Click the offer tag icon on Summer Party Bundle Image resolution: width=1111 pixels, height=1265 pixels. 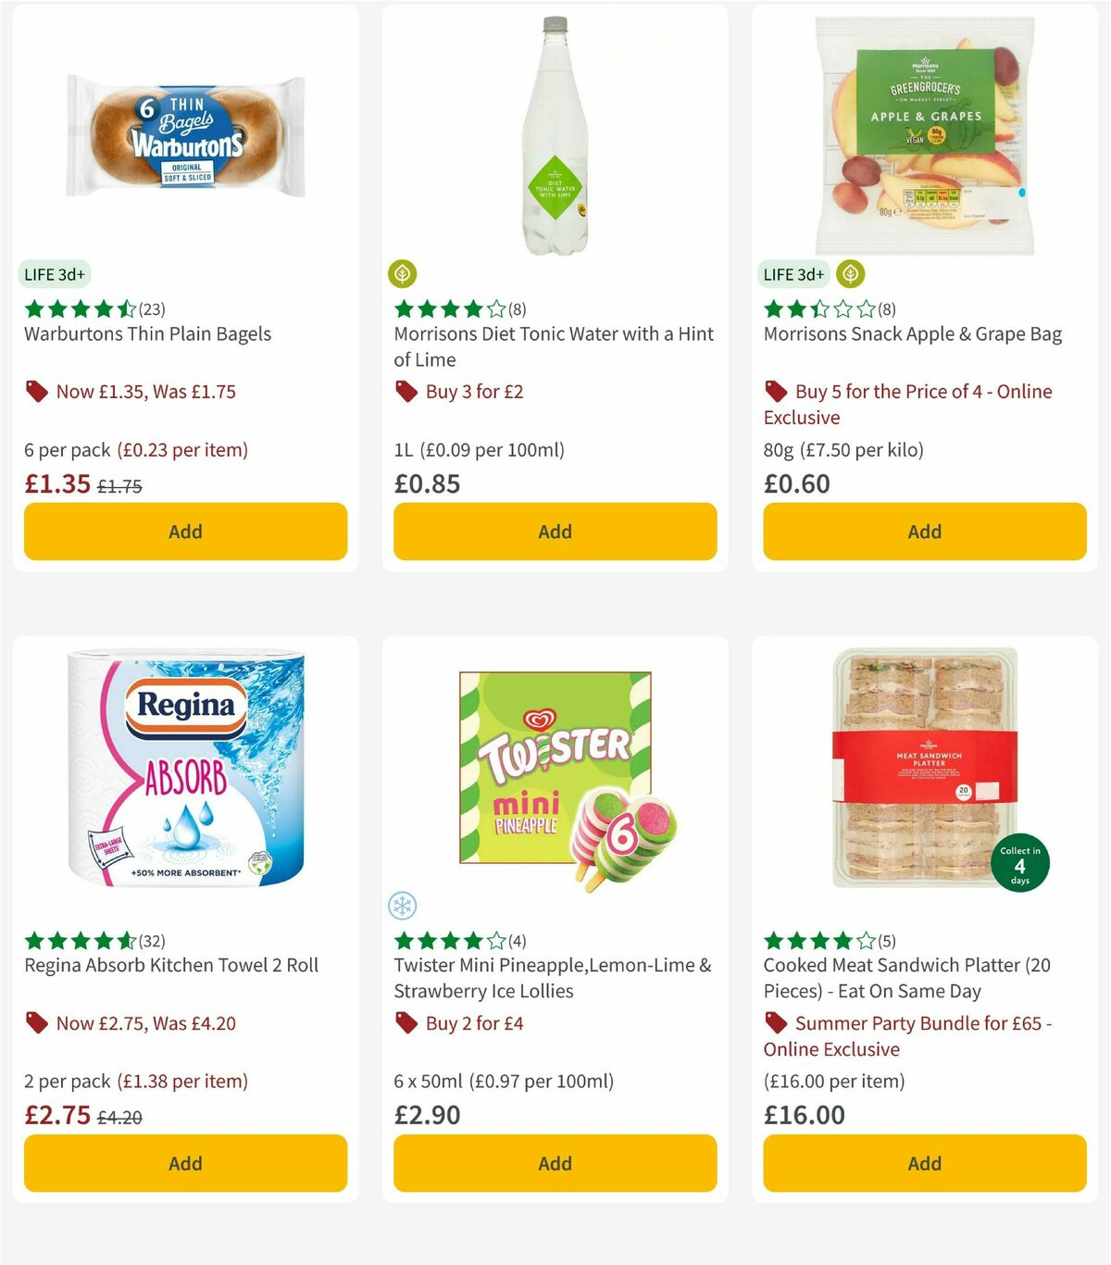[x=775, y=1023]
